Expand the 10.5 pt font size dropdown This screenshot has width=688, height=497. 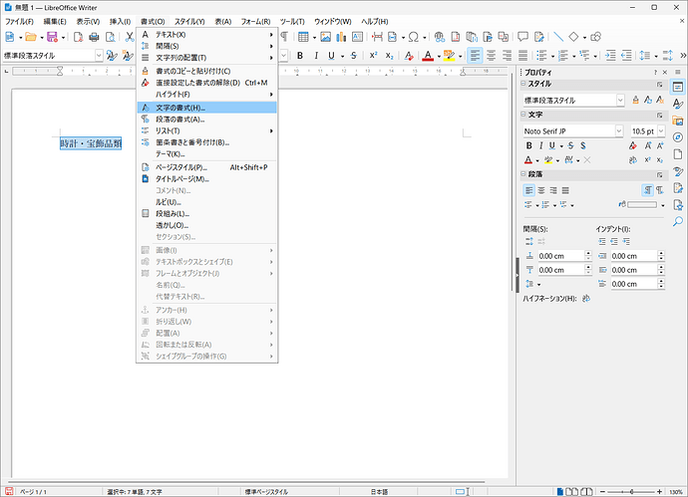point(659,130)
